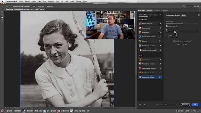Click the Ajustar pantalla button
Viewport: 201px width, 113px height.
41,6
